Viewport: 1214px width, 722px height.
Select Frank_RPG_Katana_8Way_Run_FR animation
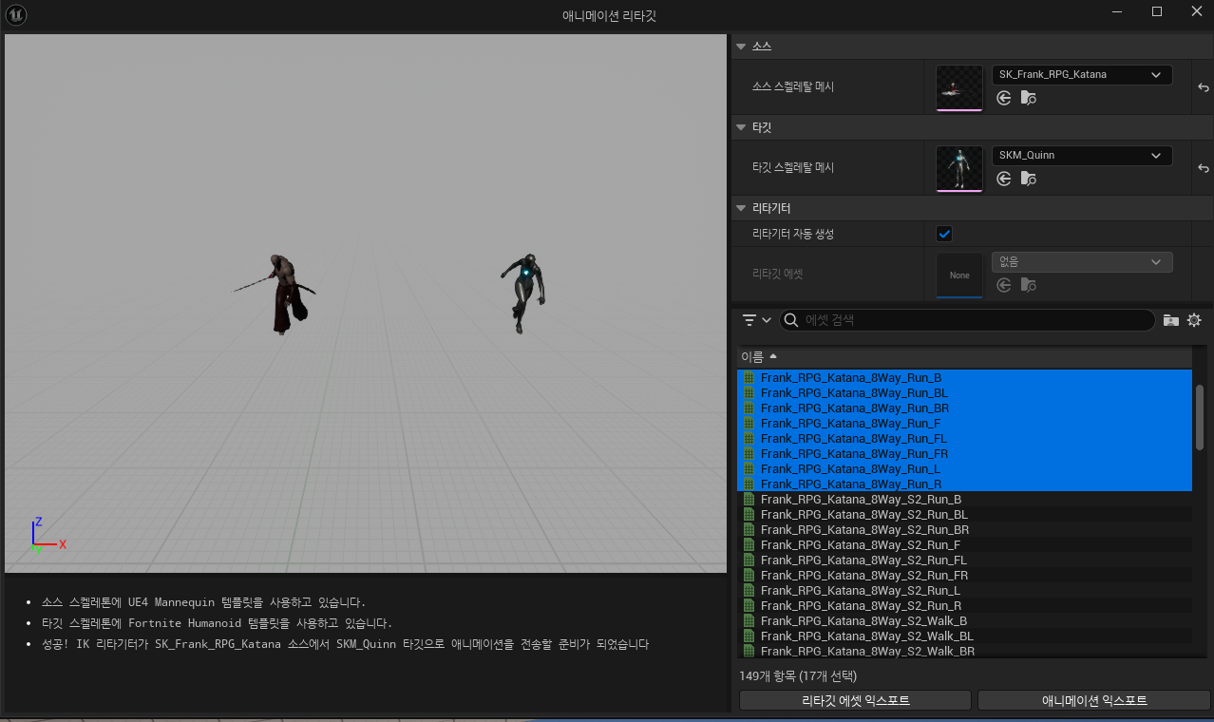point(964,453)
